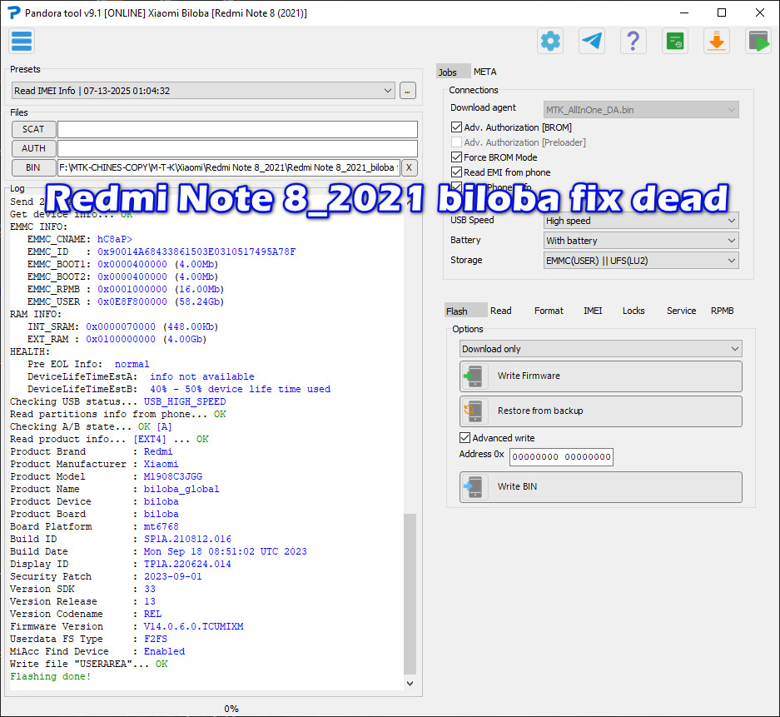Click the green scheduled task icon
Image resolution: width=780 pixels, height=717 pixels.
[x=675, y=41]
